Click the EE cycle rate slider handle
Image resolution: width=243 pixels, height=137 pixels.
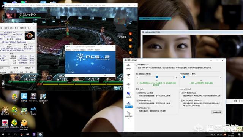click(157, 77)
